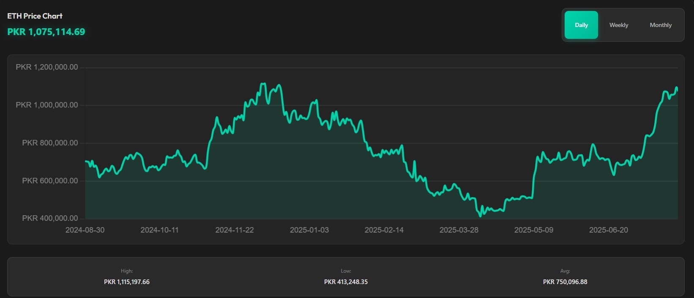Click the PKR 1,200,000.00 axis label

point(47,67)
